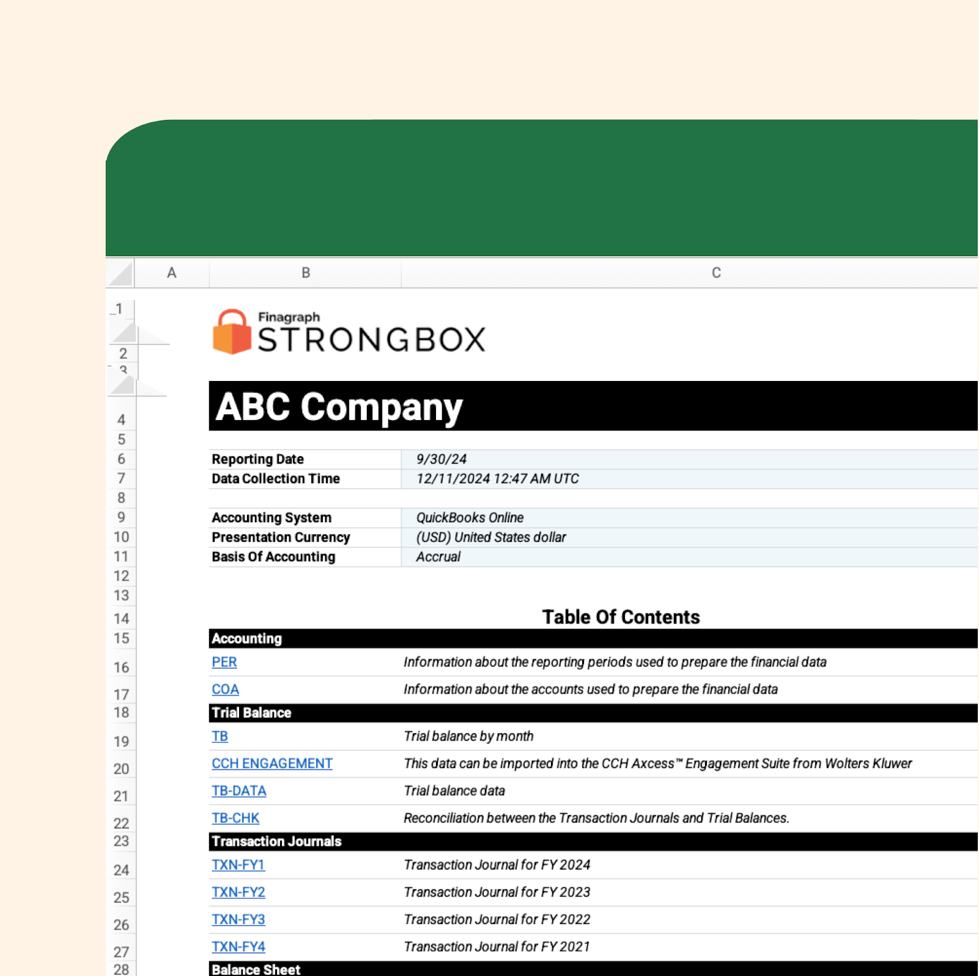Select the Accounting section header row

(x=593, y=638)
